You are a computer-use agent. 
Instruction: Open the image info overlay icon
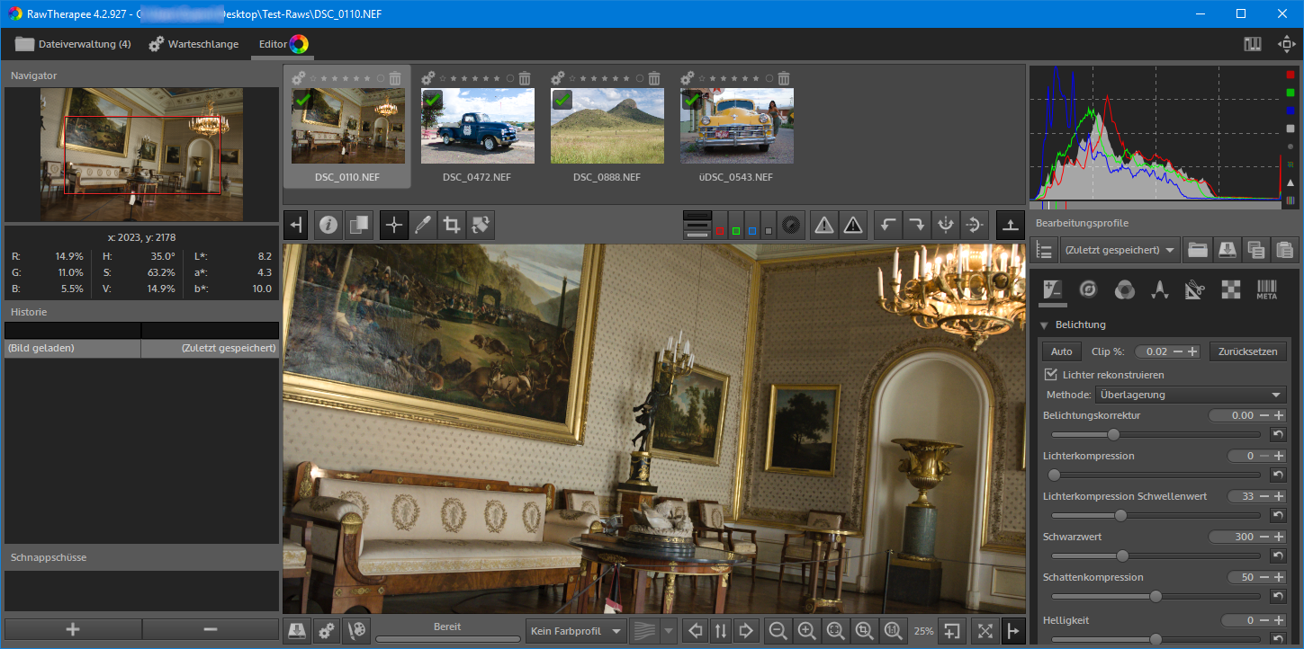coord(328,226)
